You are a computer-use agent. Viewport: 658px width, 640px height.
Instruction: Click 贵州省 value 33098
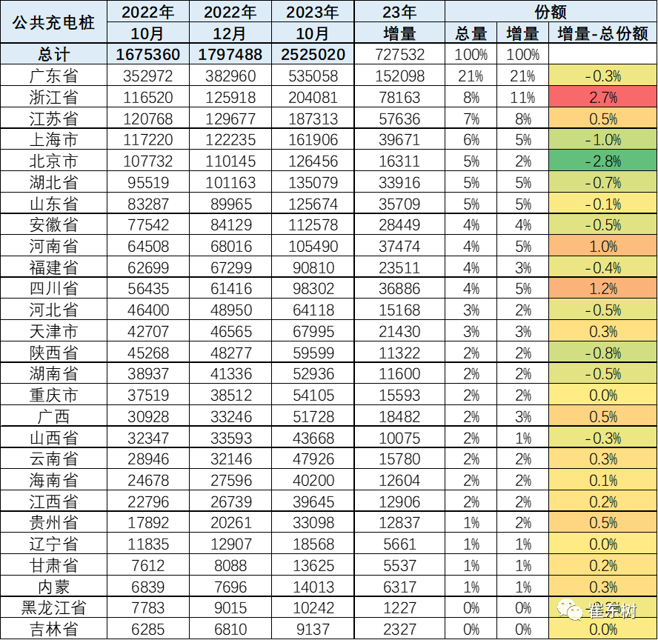tap(313, 522)
